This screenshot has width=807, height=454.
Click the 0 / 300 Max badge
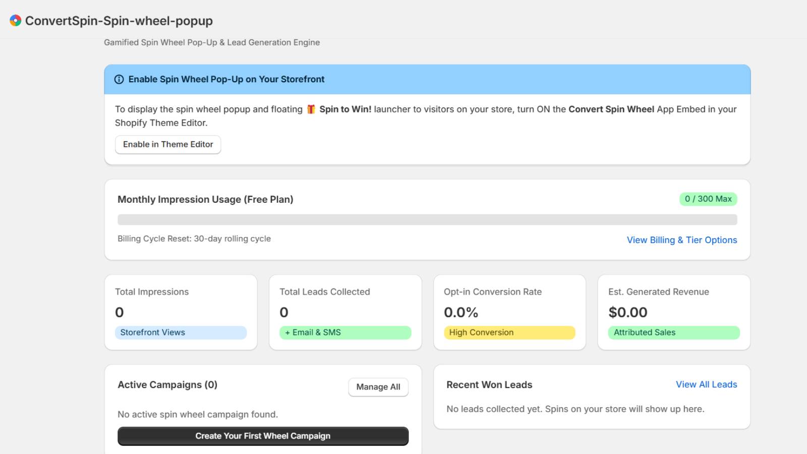[x=708, y=199]
